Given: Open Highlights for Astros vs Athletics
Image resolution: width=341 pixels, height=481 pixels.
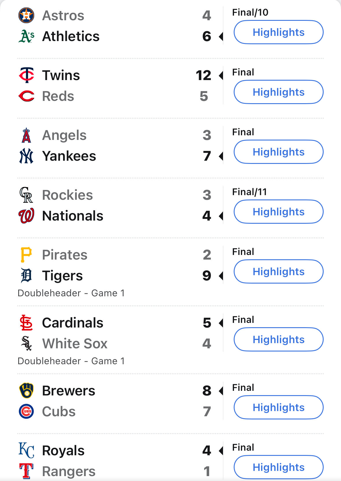Looking at the screenshot, I should pos(279,32).
